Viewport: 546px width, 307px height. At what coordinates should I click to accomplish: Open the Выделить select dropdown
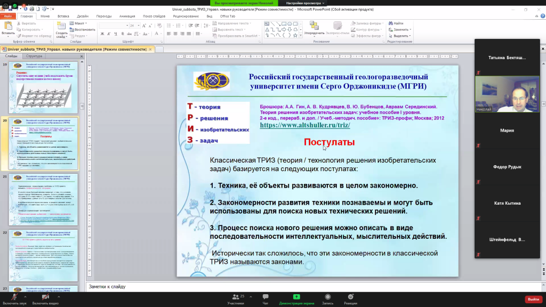click(x=399, y=36)
